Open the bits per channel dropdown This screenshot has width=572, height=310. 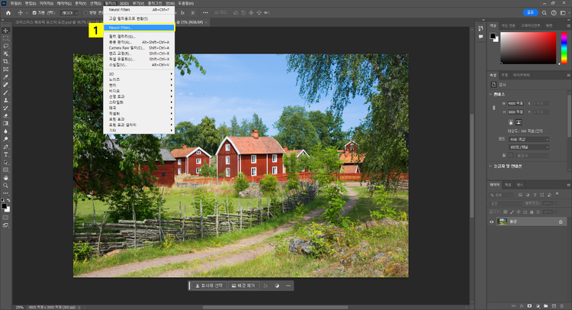(529, 147)
